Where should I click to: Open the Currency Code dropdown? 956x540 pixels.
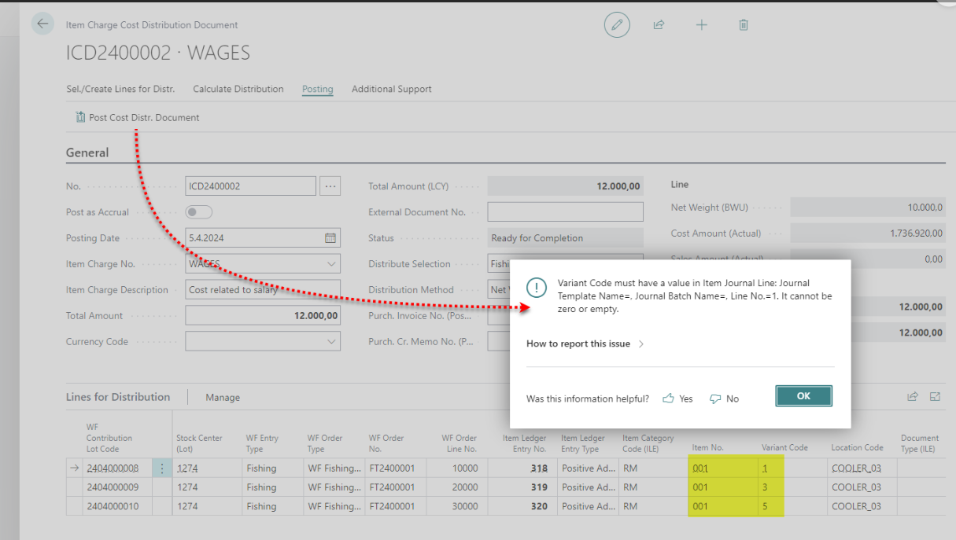click(331, 341)
